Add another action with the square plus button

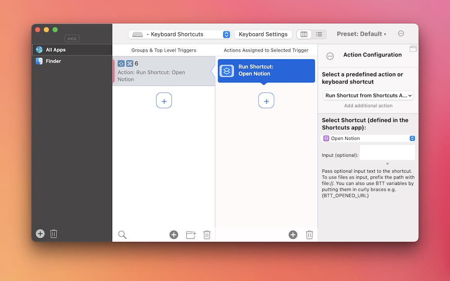[x=266, y=101]
